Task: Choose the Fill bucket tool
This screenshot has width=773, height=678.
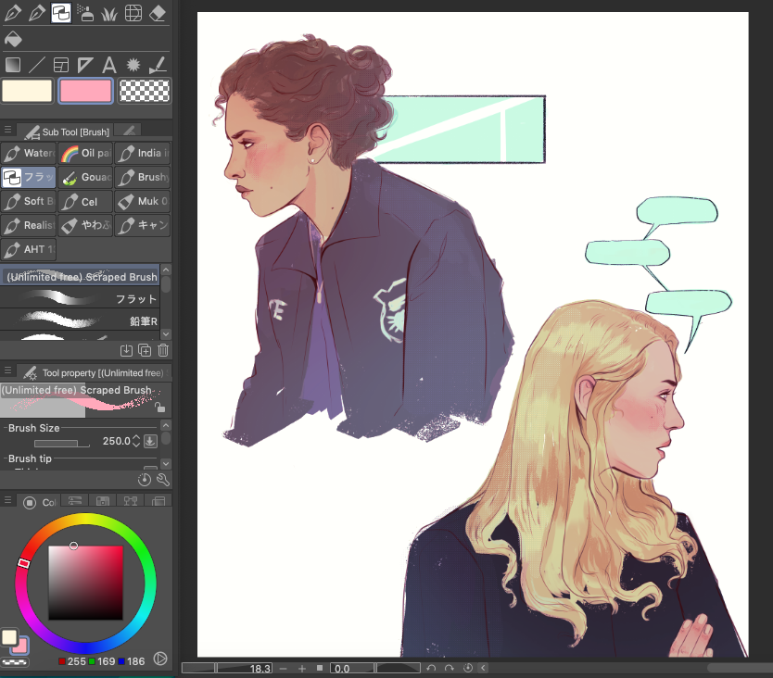Action: 13,39
